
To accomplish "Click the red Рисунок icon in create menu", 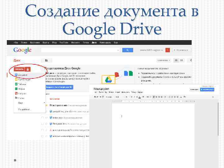I will 16,93.
